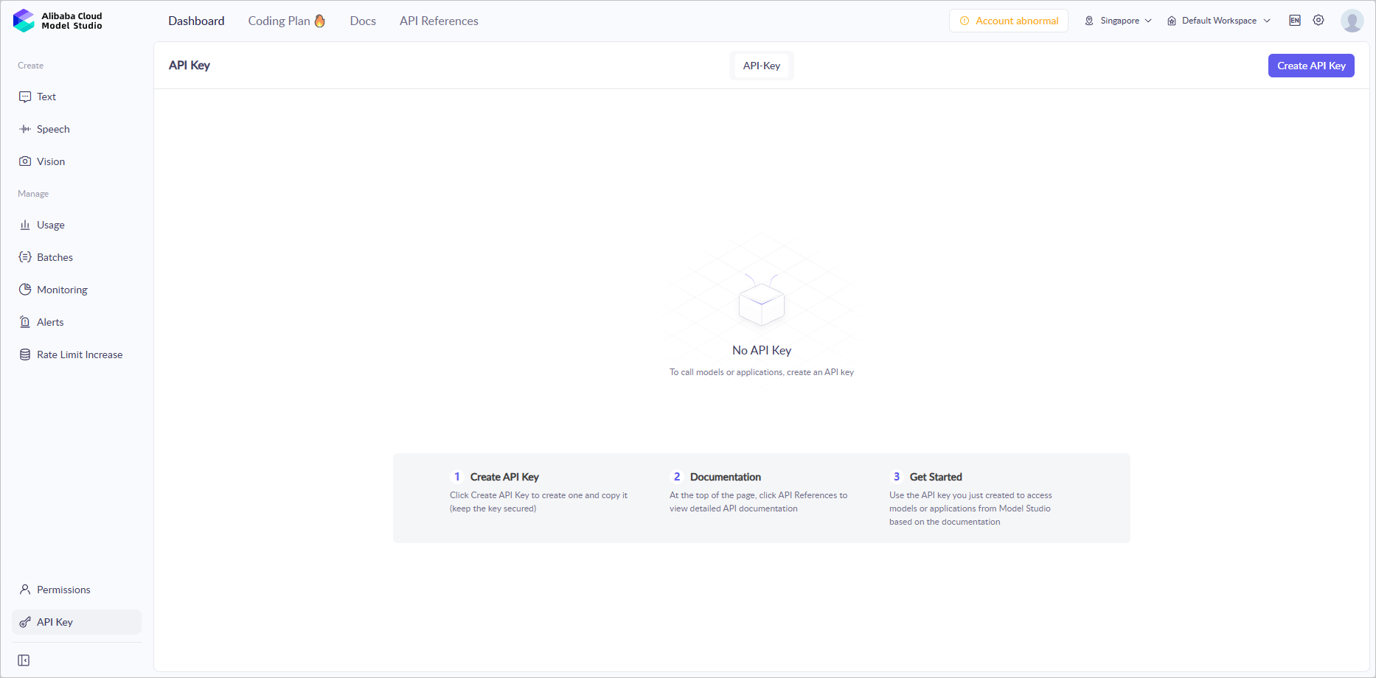Expand the Singapore region dropdown
This screenshot has width=1376, height=678.
(1118, 21)
